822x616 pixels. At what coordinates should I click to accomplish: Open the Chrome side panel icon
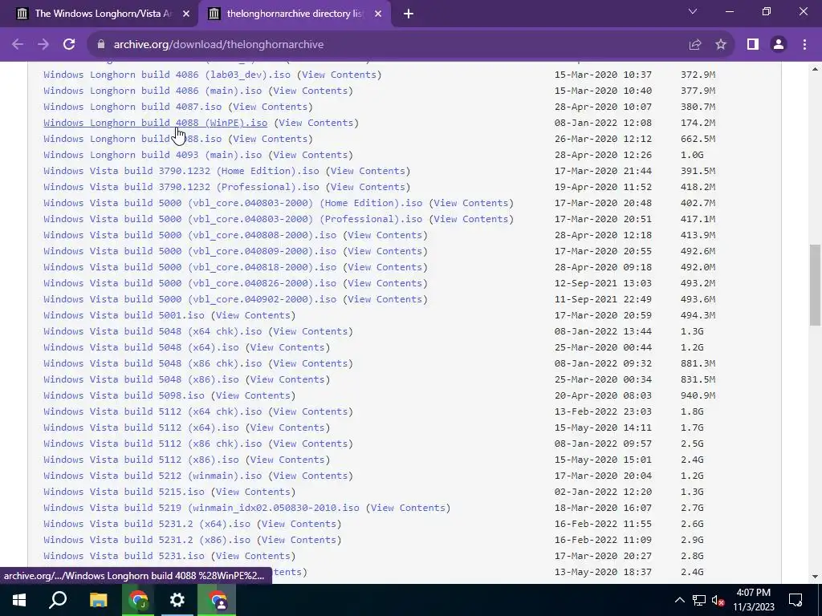pyautogui.click(x=753, y=45)
